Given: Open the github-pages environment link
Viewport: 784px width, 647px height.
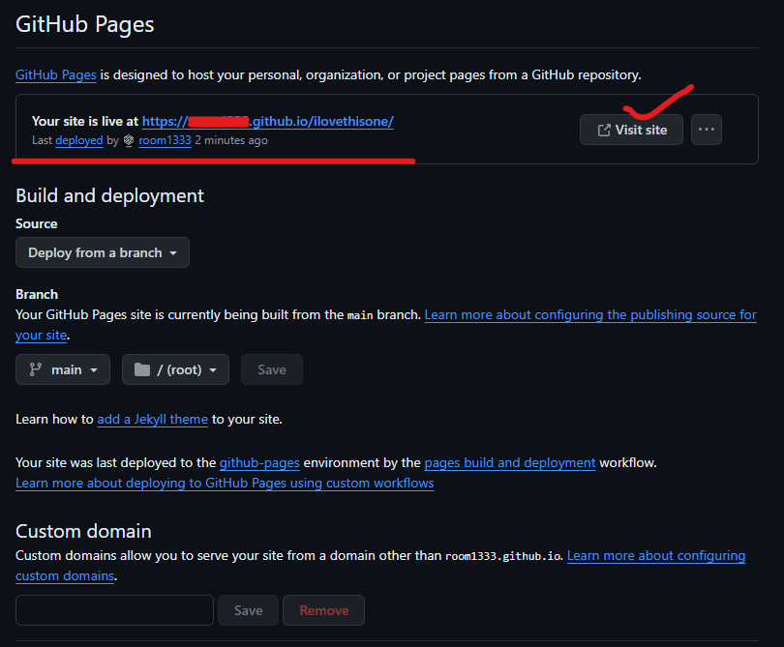Looking at the screenshot, I should click(x=259, y=462).
